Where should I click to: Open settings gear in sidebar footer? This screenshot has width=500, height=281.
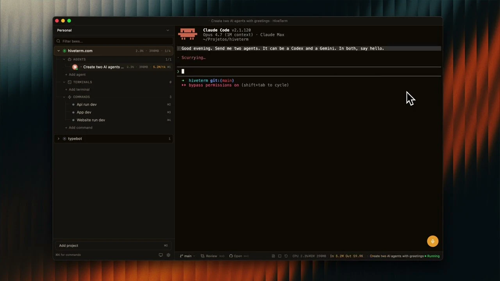click(x=168, y=255)
